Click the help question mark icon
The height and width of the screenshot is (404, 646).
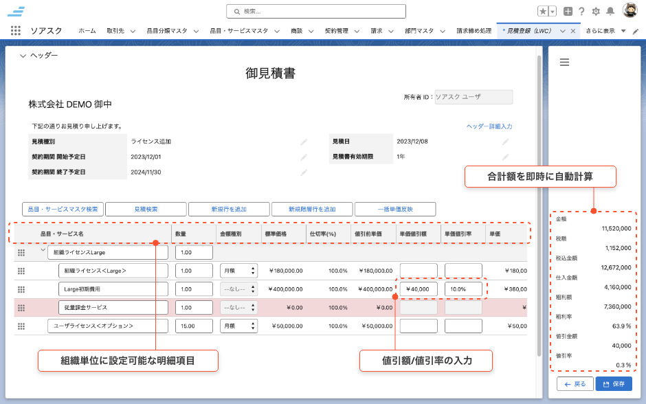coord(581,11)
